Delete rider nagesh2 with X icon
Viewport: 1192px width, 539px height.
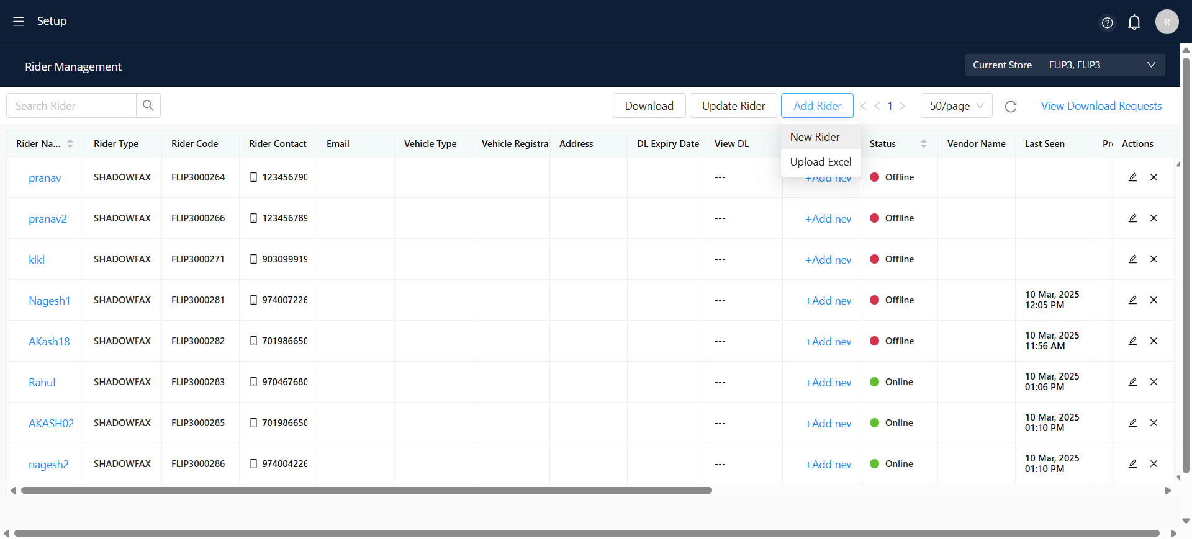tap(1154, 464)
